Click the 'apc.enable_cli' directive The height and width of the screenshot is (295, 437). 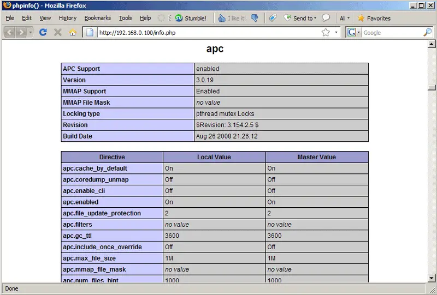(x=84, y=191)
